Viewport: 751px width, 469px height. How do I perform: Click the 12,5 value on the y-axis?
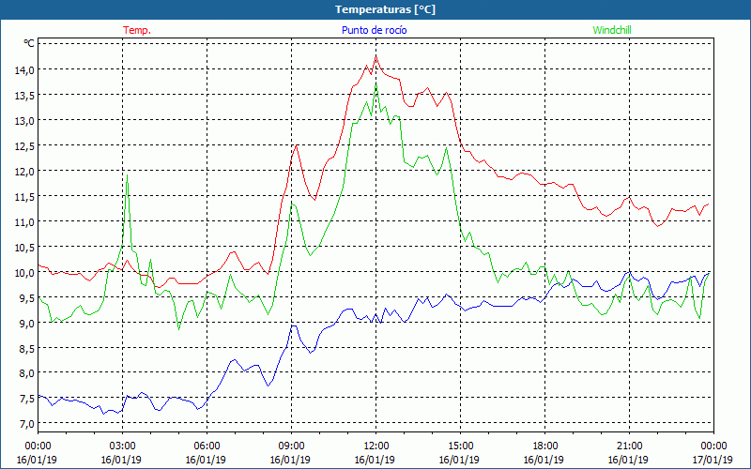[x=24, y=145]
